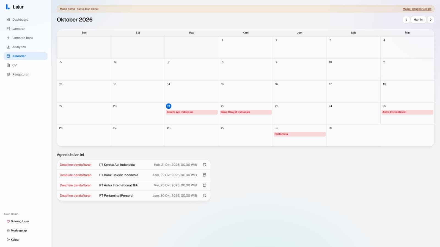
Task: Click the Hari ini button
Action: tap(418, 19)
